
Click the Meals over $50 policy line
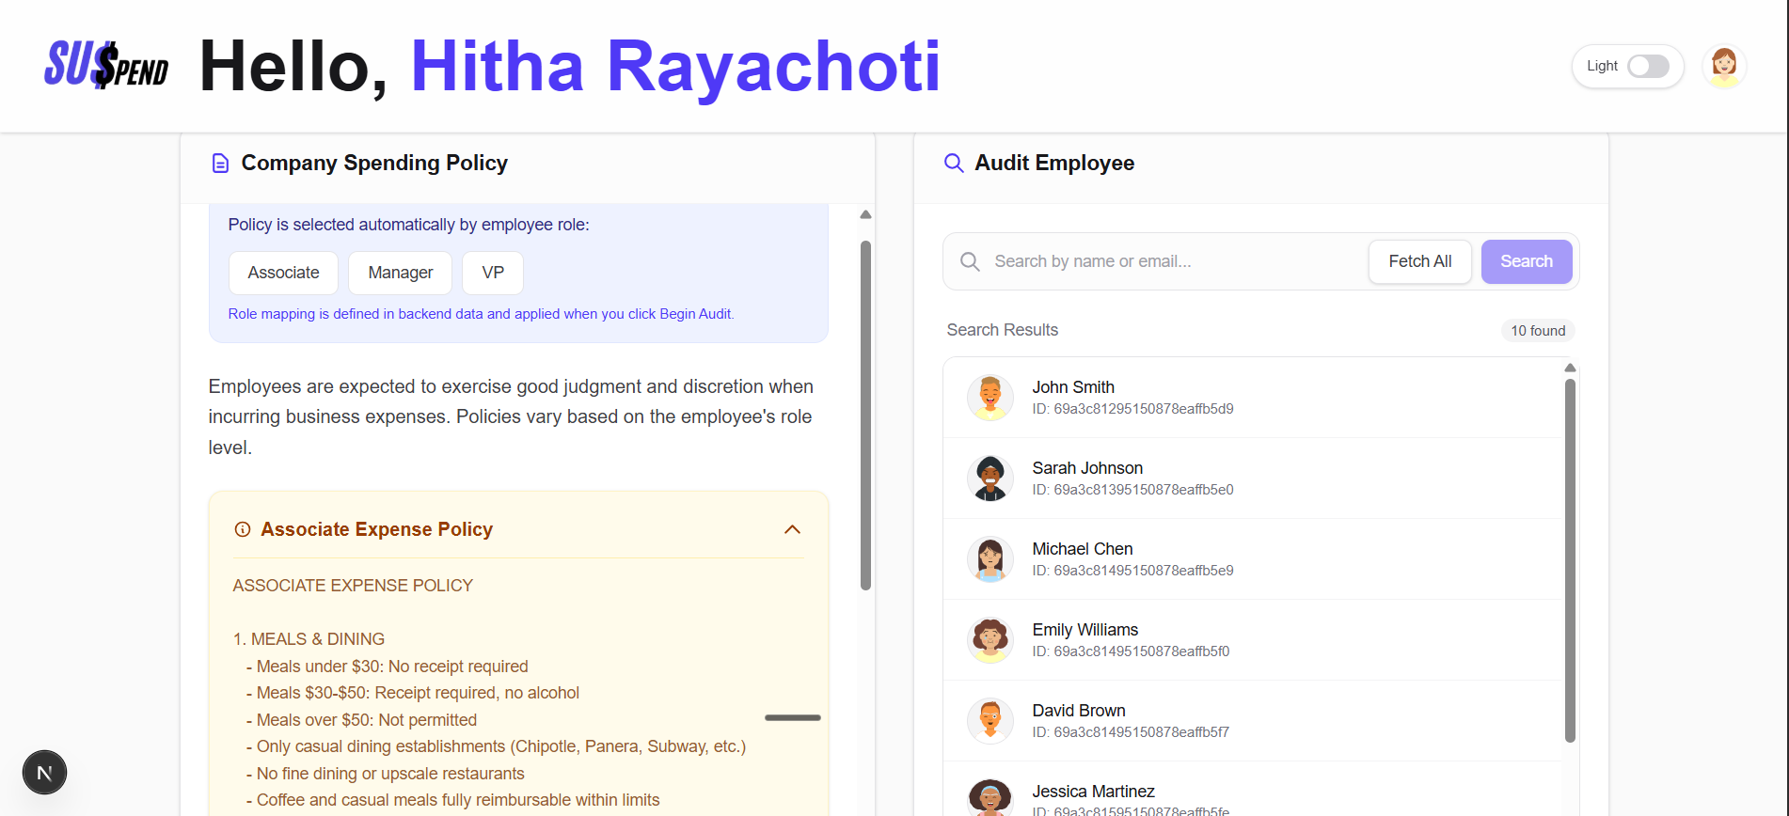coord(361,720)
